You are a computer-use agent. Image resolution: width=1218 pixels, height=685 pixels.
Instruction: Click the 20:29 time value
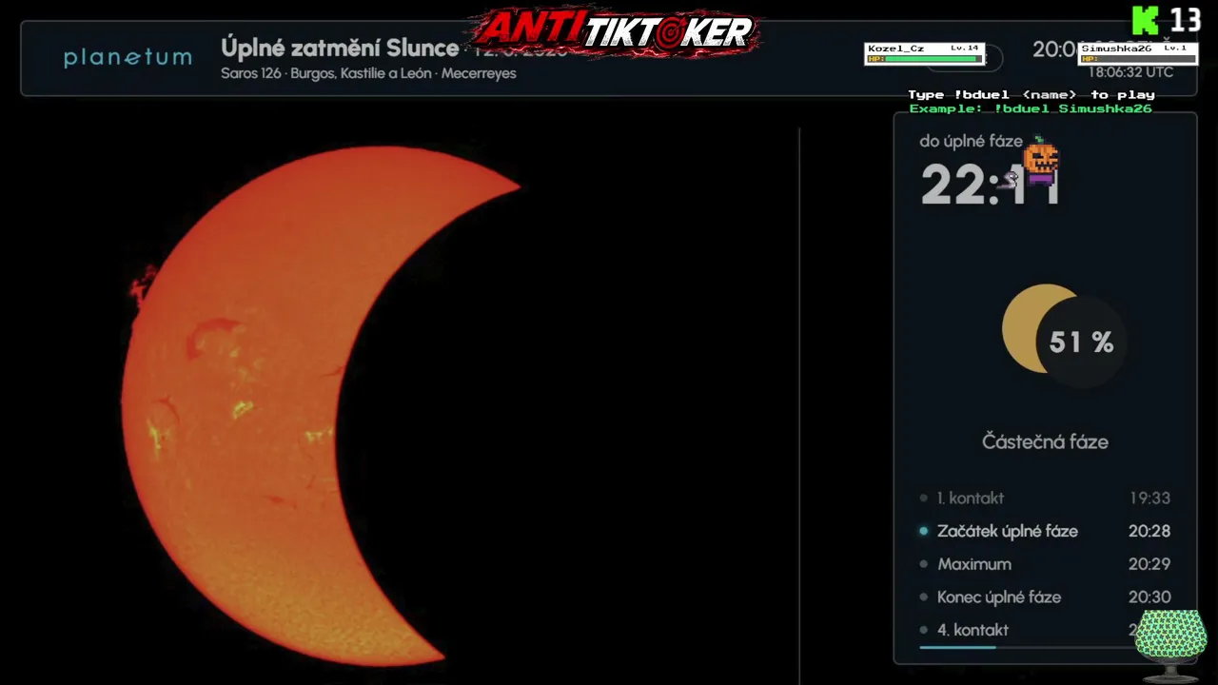pos(1149,564)
